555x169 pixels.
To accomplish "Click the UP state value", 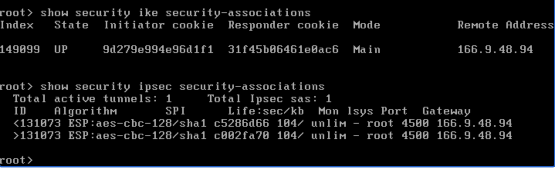I will [61, 50].
